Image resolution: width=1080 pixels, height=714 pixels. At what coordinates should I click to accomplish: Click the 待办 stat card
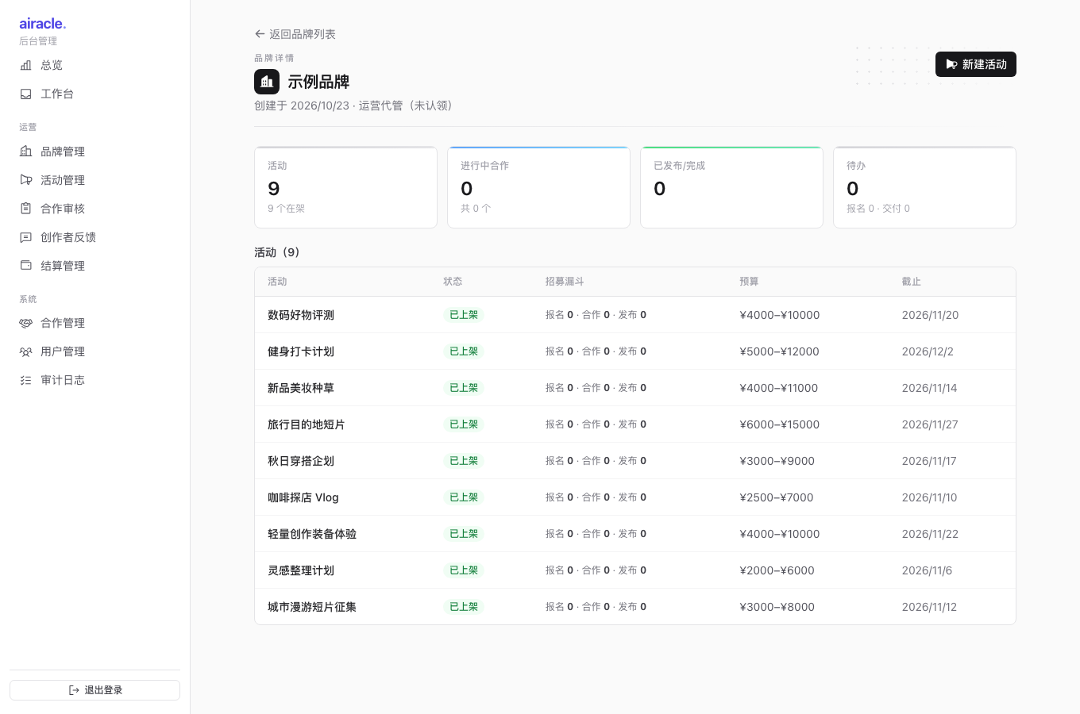924,187
